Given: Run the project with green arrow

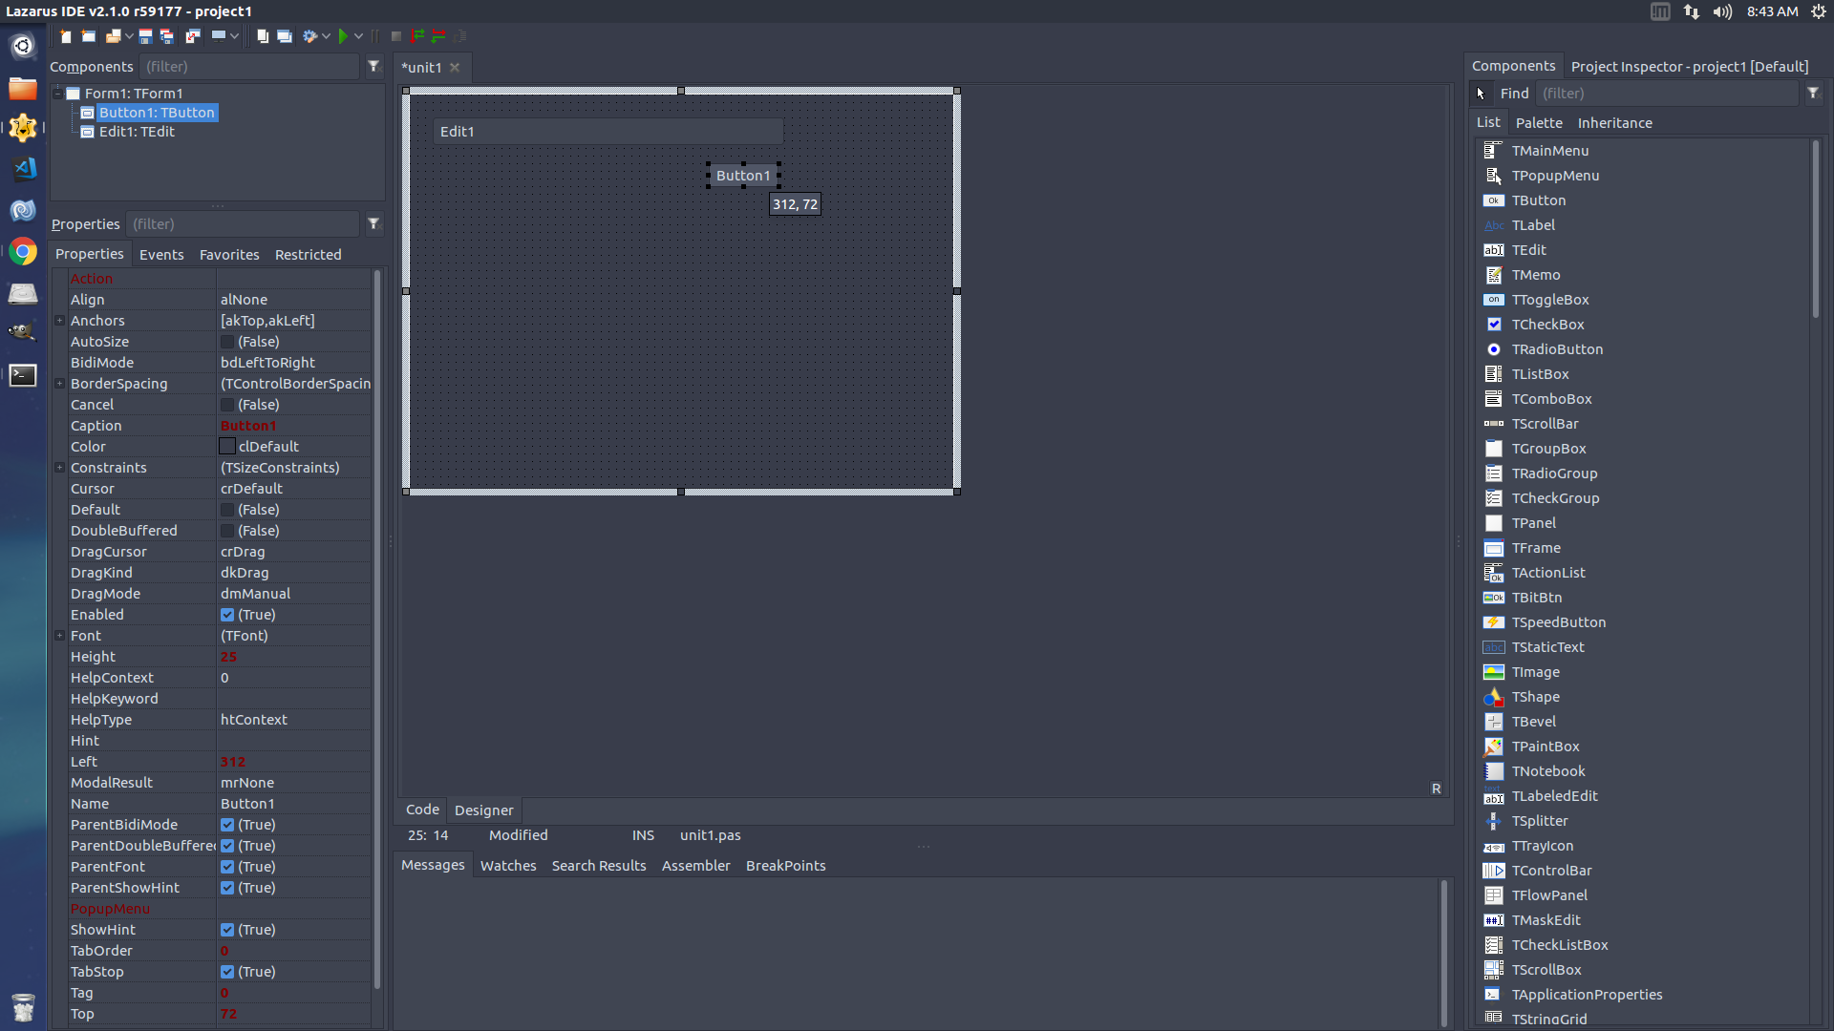Looking at the screenshot, I should (x=343, y=36).
